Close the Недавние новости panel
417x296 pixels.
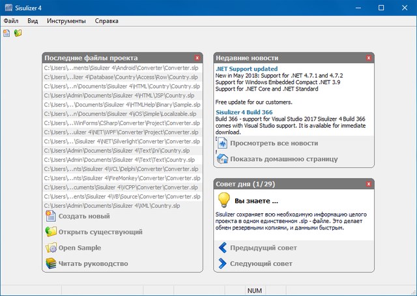[369, 58]
